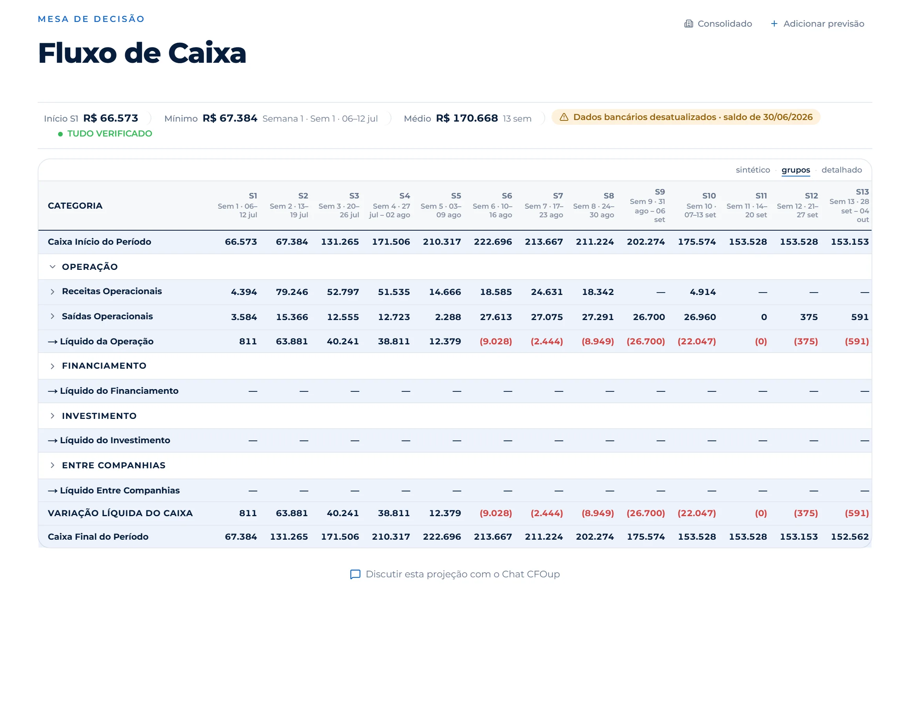This screenshot has height=706, width=910.
Task: Click Saídas Operacionais S12 value 375
Action: click(809, 317)
